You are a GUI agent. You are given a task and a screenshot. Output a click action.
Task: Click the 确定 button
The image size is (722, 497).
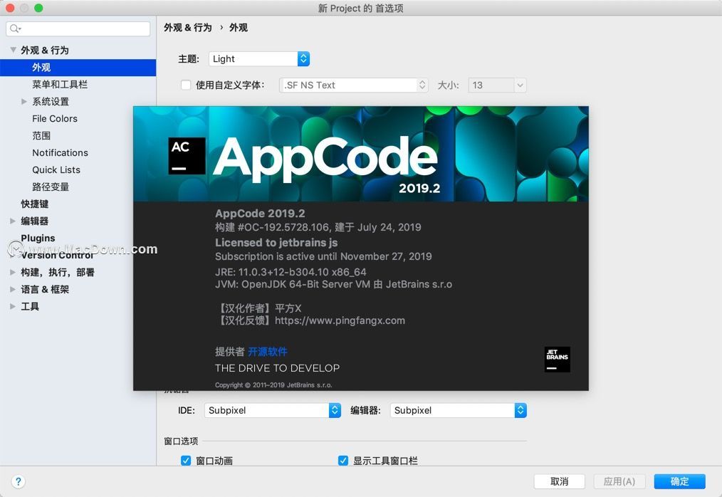[680, 481]
